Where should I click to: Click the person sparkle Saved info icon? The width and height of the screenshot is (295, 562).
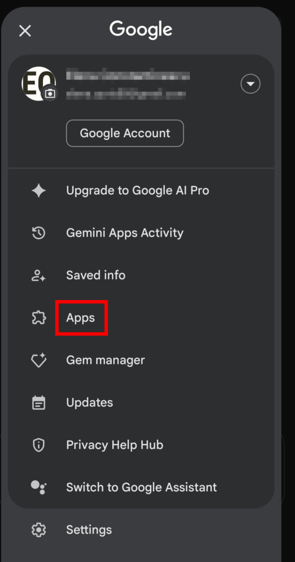pyautogui.click(x=39, y=276)
